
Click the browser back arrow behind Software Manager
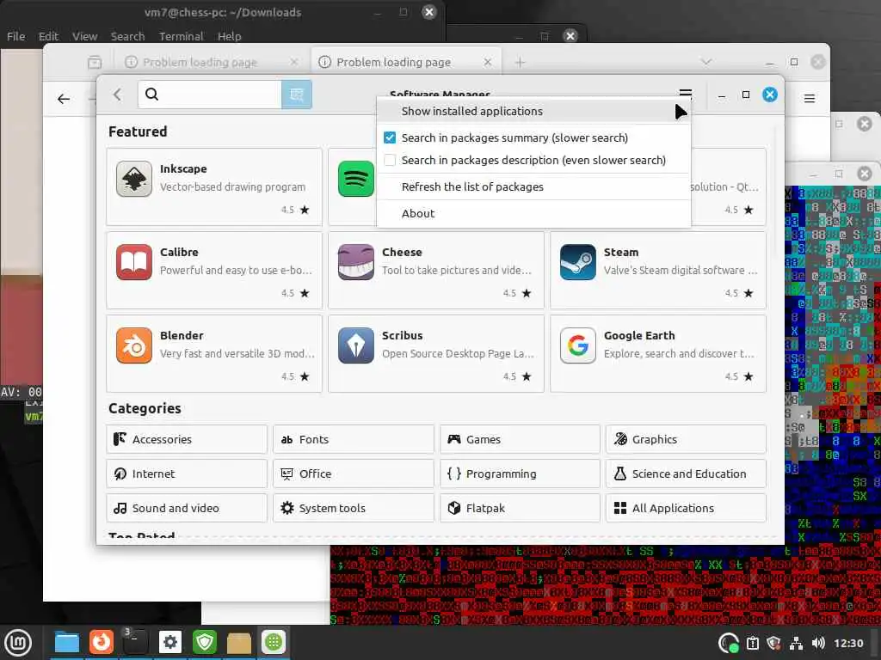[64, 100]
